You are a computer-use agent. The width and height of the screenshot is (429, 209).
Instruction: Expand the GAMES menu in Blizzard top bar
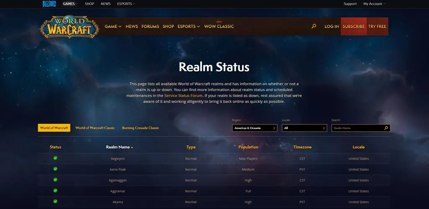click(70, 4)
